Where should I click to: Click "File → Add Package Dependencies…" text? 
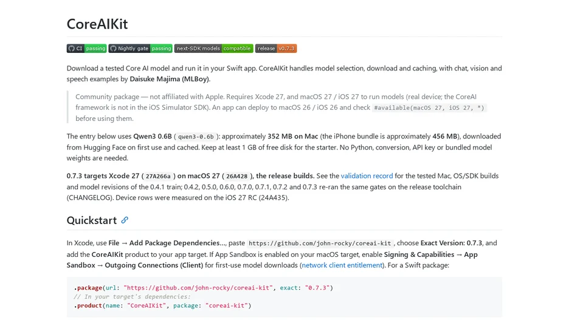(167, 243)
